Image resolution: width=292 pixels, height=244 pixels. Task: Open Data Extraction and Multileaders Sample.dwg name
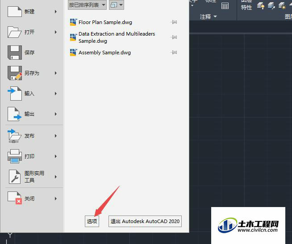117,37
